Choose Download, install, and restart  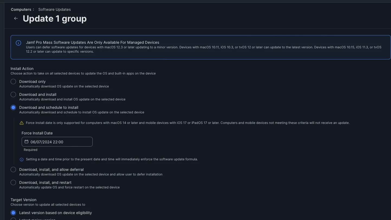13,182
